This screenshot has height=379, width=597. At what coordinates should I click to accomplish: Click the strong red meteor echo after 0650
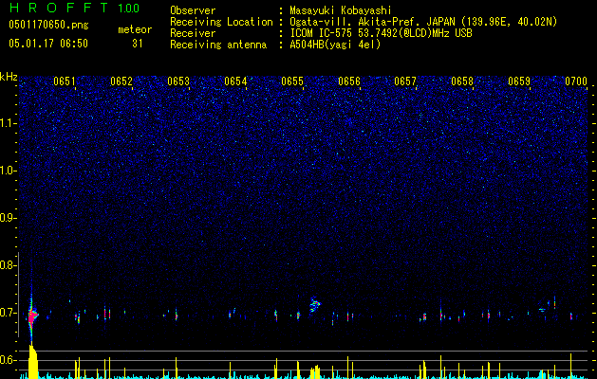[32, 316]
